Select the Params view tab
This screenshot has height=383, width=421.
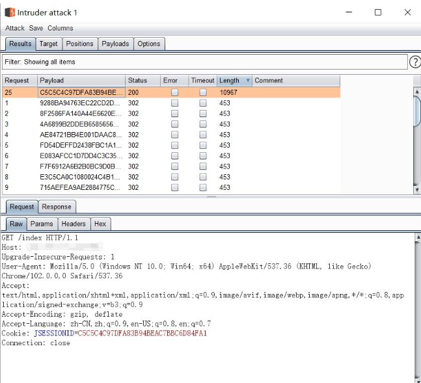click(42, 224)
